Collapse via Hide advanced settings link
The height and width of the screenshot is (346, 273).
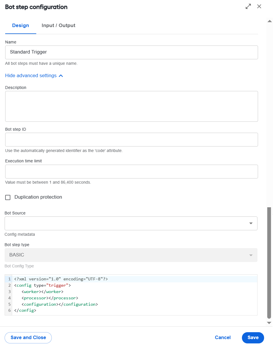(34, 76)
